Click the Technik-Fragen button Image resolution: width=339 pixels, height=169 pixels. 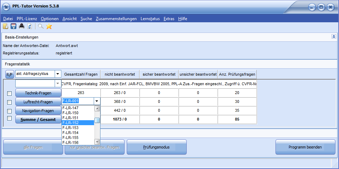click(38, 93)
